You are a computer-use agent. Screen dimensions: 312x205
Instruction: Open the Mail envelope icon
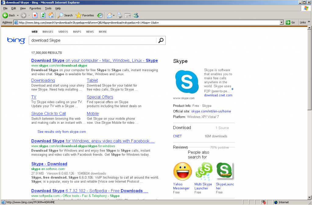point(109,15)
